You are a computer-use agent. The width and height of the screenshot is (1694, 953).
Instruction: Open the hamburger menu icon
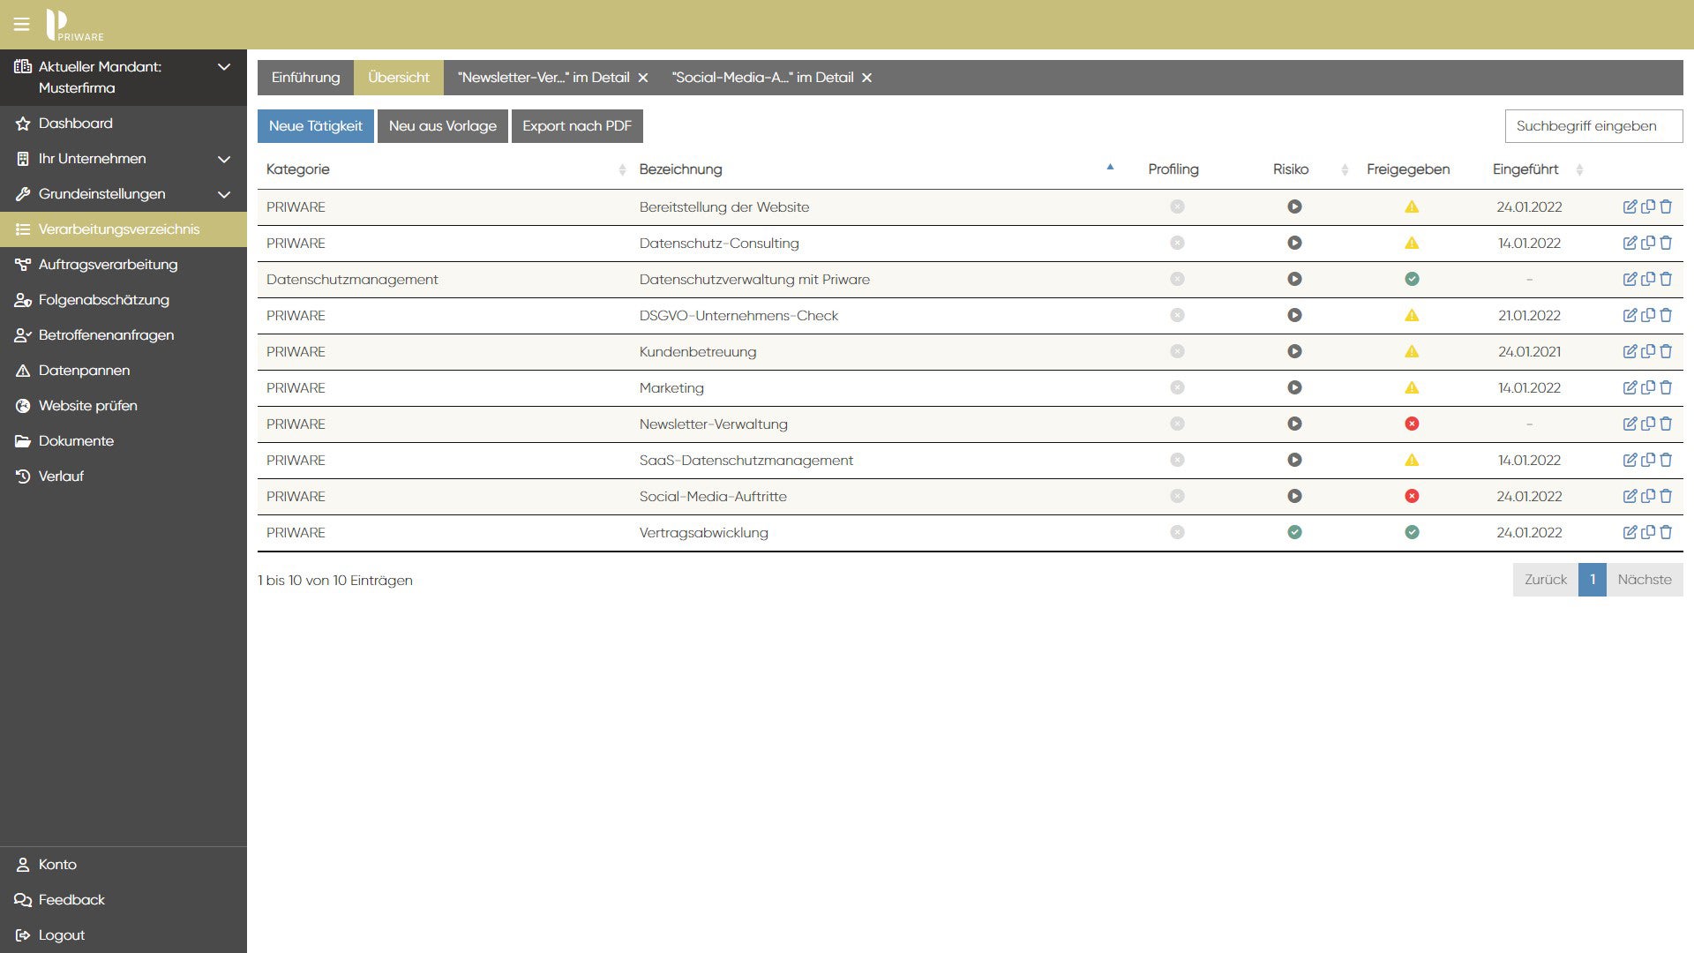21,24
